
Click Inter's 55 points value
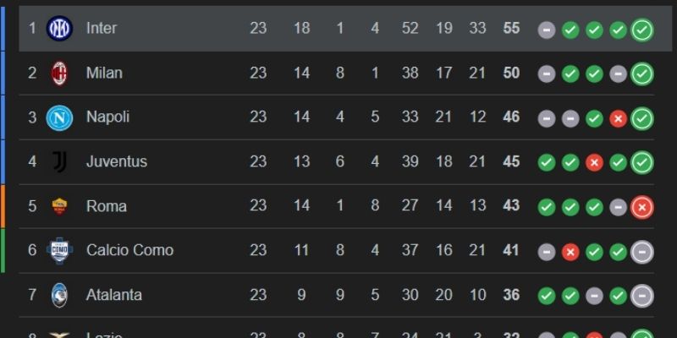(511, 28)
